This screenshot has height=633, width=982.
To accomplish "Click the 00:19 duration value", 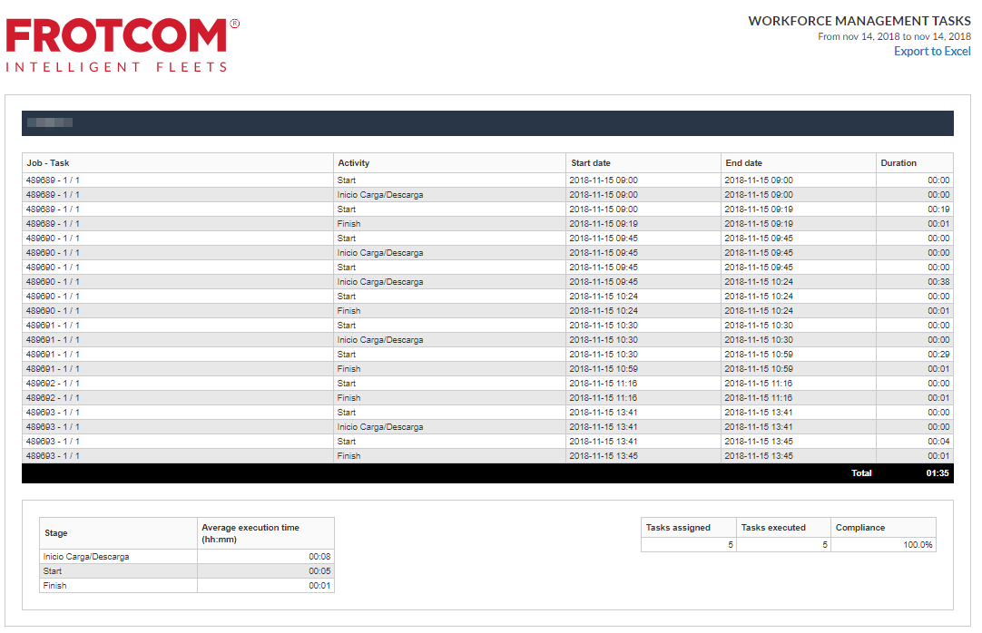I will (938, 209).
